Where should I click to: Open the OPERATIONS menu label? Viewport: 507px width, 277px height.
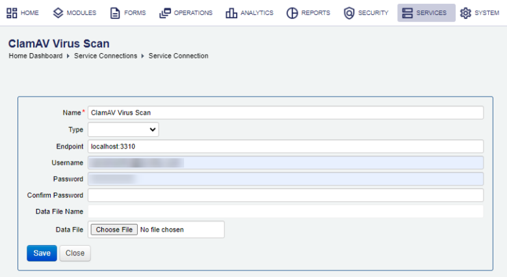pos(193,13)
